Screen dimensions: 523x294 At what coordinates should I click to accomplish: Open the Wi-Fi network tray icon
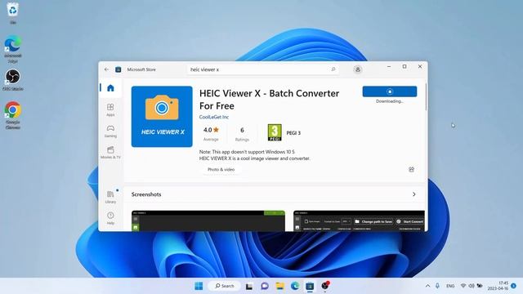(x=463, y=286)
